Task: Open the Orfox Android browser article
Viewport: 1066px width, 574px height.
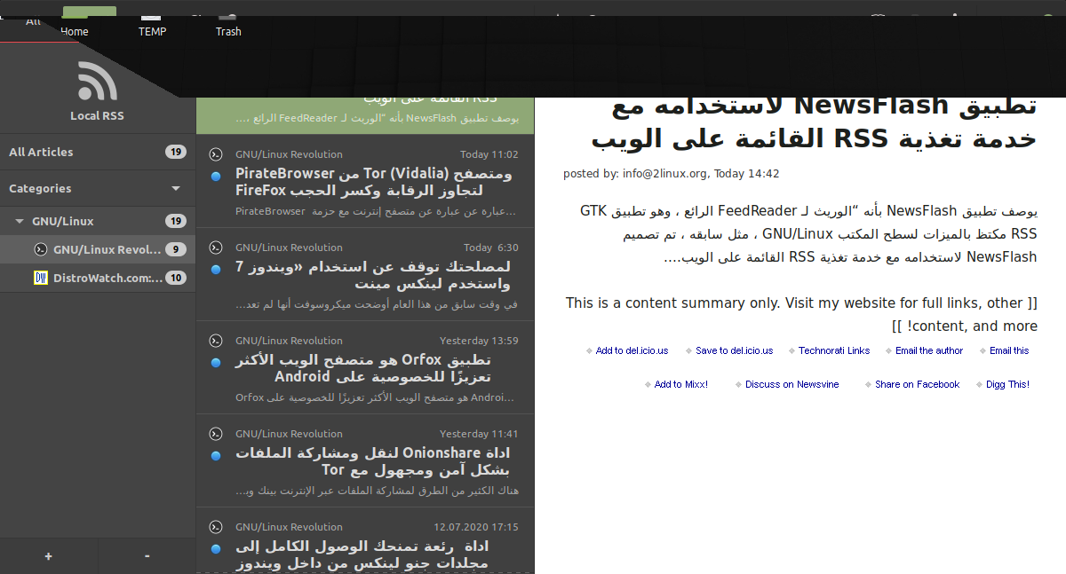Action: 363,368
